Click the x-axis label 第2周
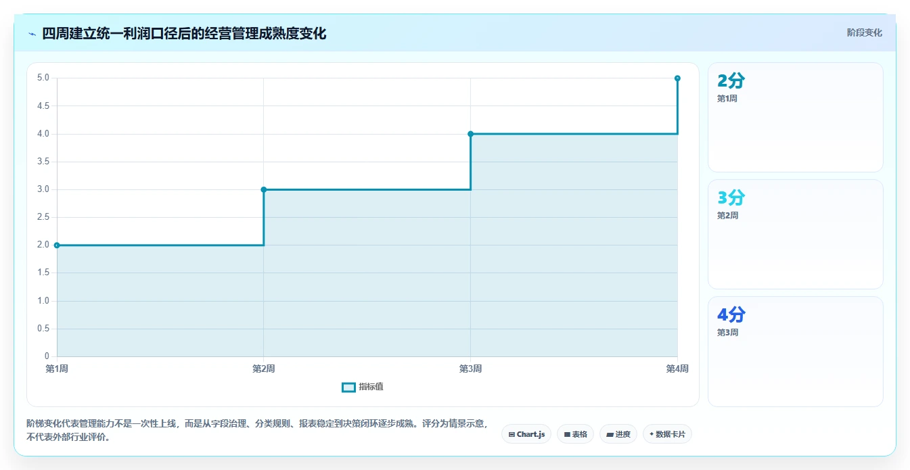 point(264,369)
